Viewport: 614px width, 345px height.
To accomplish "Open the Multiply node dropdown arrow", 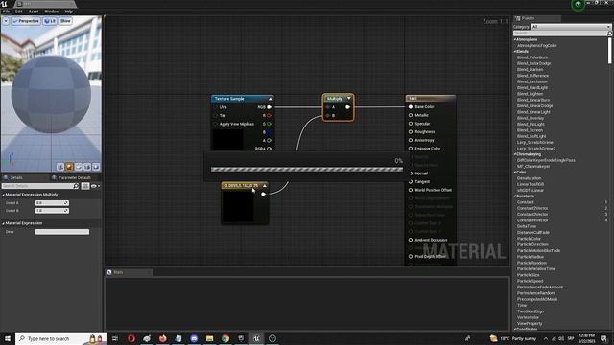I will 349,98.
